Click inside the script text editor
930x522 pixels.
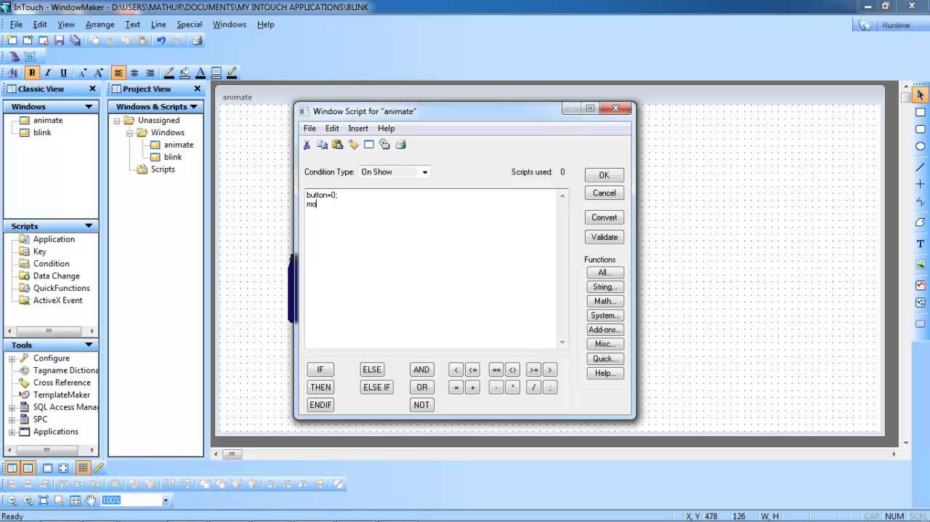pyautogui.click(x=431, y=268)
